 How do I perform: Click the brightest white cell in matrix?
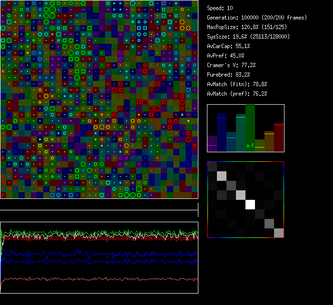click(x=250, y=204)
